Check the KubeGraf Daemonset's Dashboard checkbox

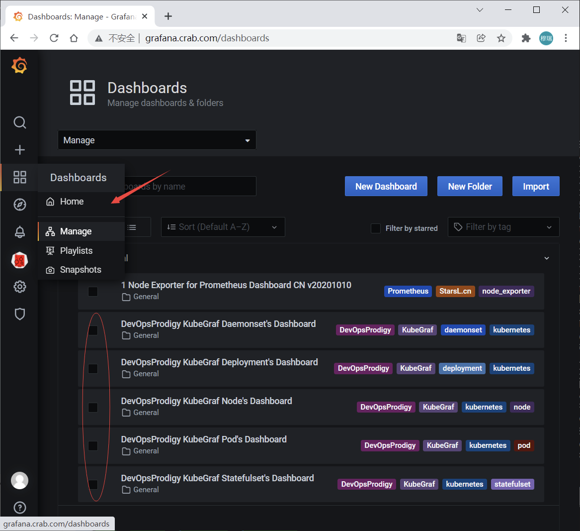(x=93, y=330)
